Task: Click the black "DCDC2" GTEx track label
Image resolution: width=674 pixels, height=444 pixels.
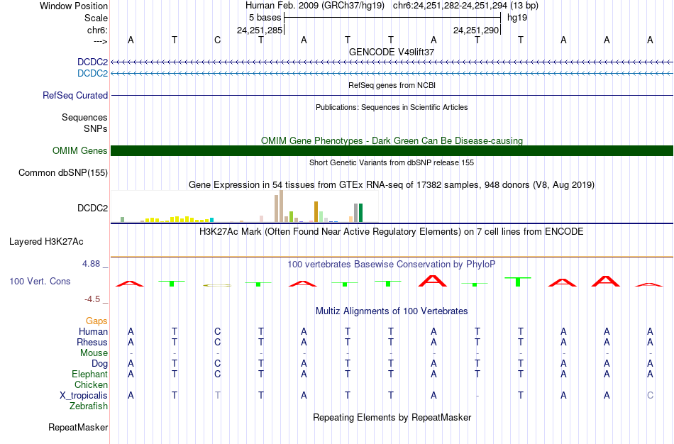Action: pos(92,208)
